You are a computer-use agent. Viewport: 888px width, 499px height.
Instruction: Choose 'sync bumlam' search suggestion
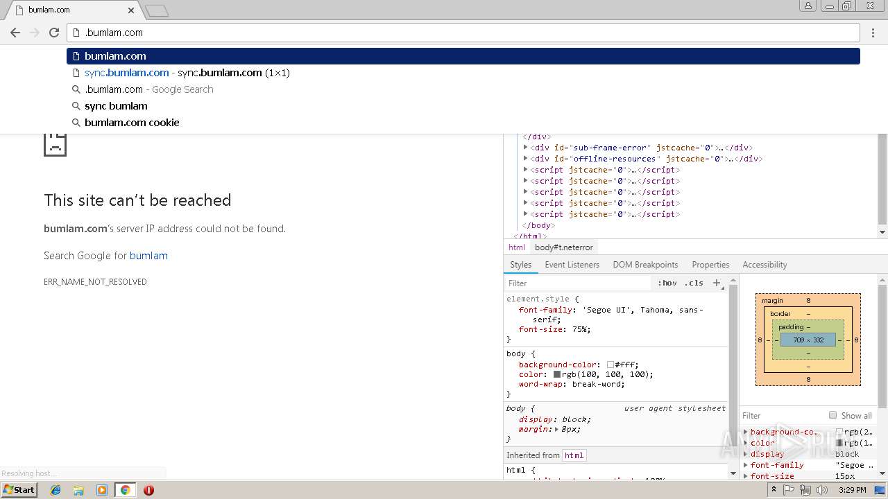pos(463,106)
